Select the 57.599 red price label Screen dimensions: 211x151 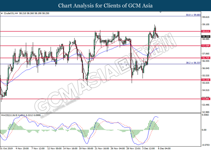pyautogui.click(x=206, y=46)
